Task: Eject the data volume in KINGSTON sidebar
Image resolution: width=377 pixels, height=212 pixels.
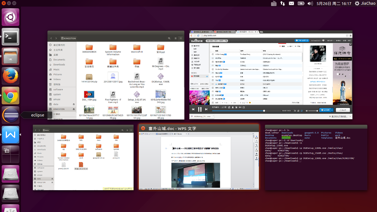Action: (74, 104)
